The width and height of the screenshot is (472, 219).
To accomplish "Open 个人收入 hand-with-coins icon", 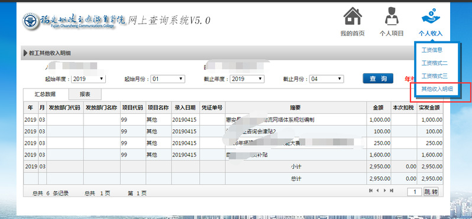I will tap(431, 16).
